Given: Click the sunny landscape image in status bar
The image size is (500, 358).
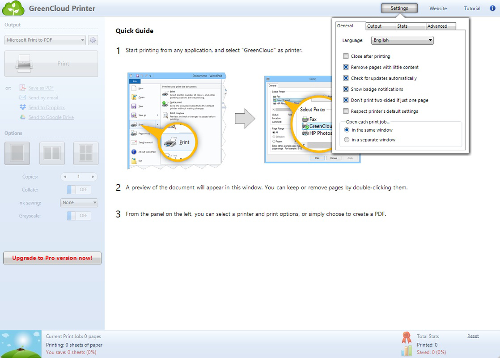Looking at the screenshot, I should 21,344.
